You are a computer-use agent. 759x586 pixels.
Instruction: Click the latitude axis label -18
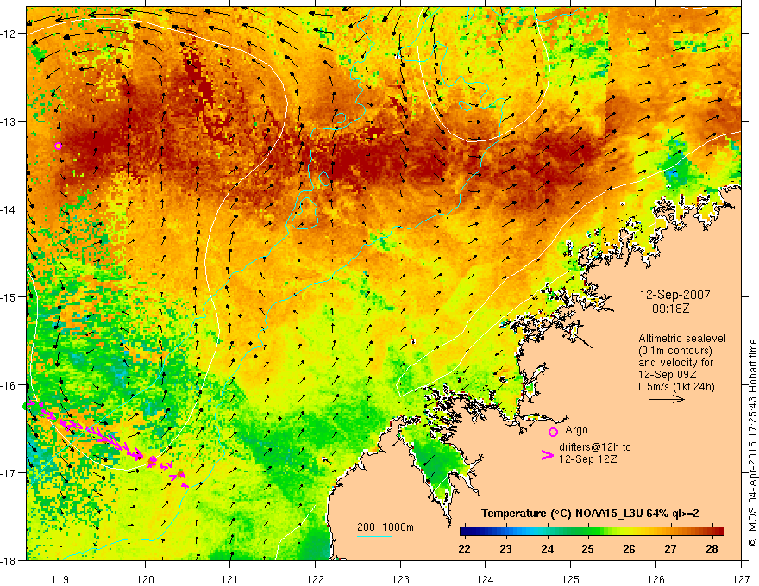click(x=9, y=561)
